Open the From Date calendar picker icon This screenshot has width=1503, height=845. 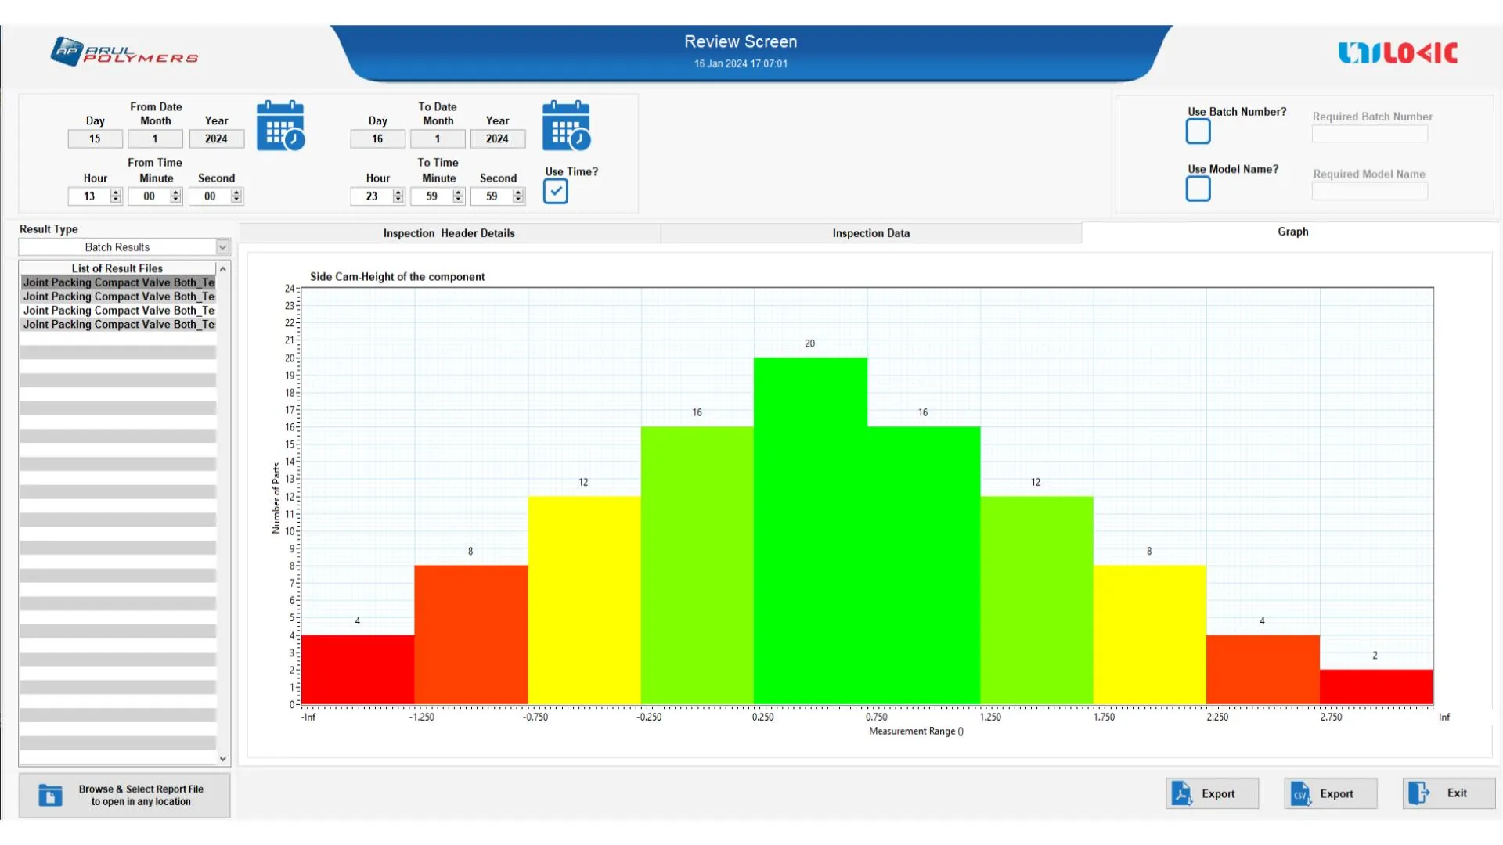279,125
